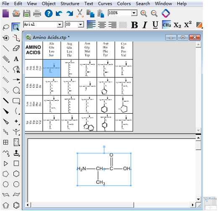Select the cyclohexane ring tool

coord(16,174)
